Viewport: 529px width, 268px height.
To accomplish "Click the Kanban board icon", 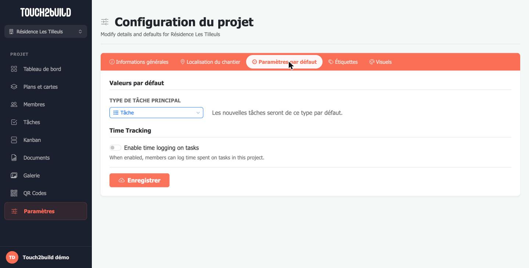I will (14, 140).
